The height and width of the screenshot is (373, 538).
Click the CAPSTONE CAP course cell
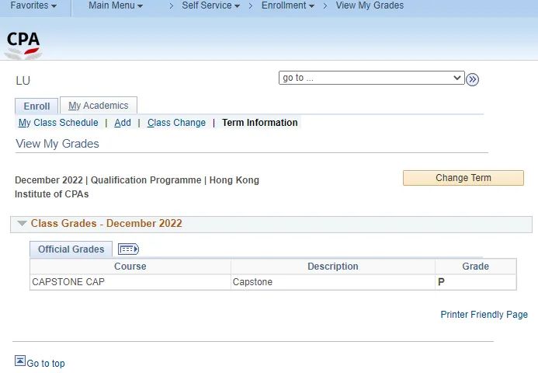130,282
